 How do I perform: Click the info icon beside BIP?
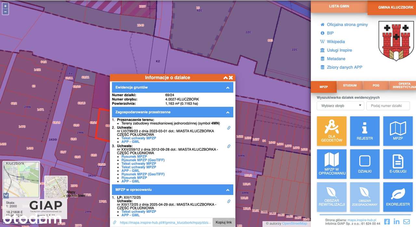[x=322, y=33]
